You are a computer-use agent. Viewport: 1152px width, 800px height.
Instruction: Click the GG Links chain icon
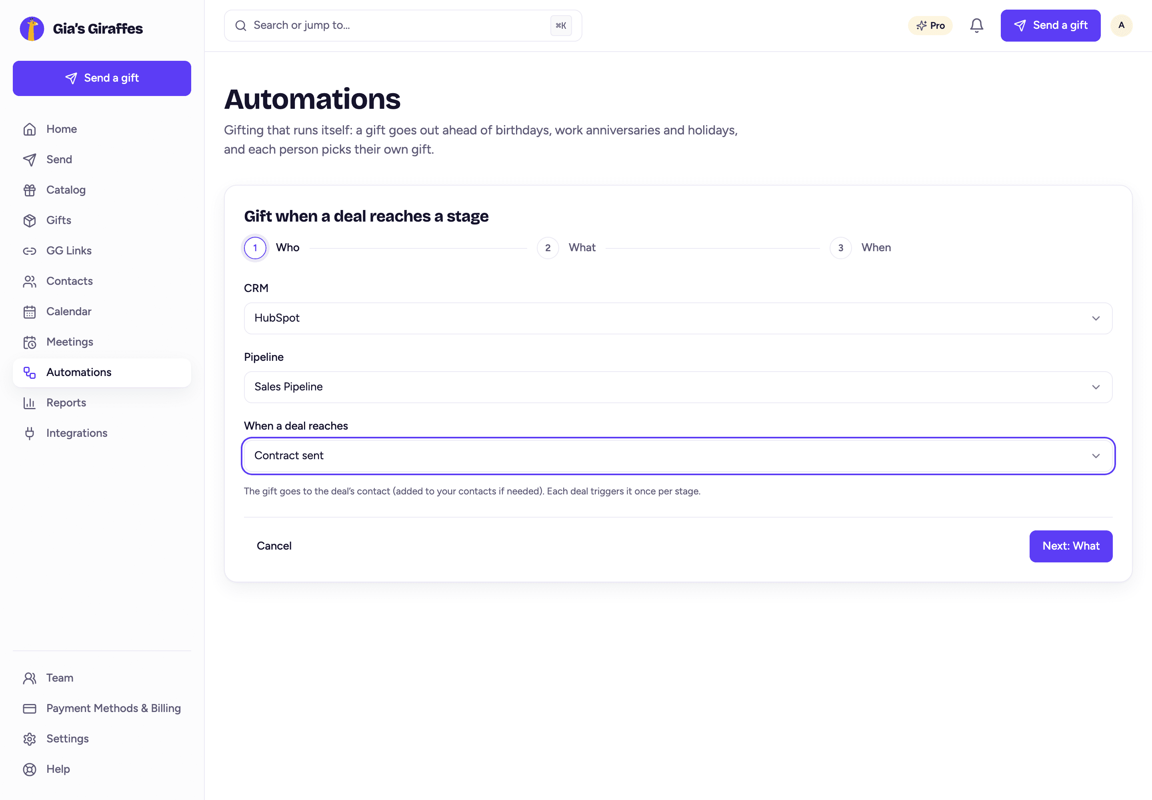[x=30, y=251]
